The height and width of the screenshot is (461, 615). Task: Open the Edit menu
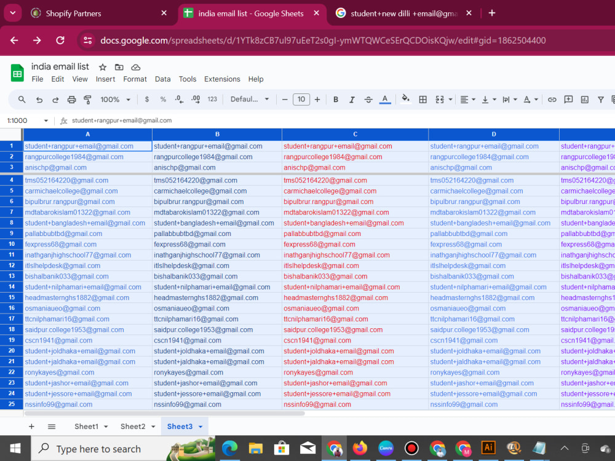click(58, 79)
